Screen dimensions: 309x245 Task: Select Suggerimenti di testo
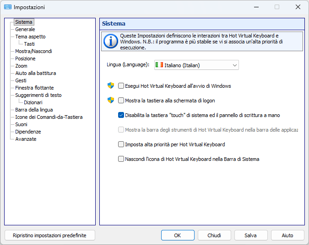(x=38, y=95)
